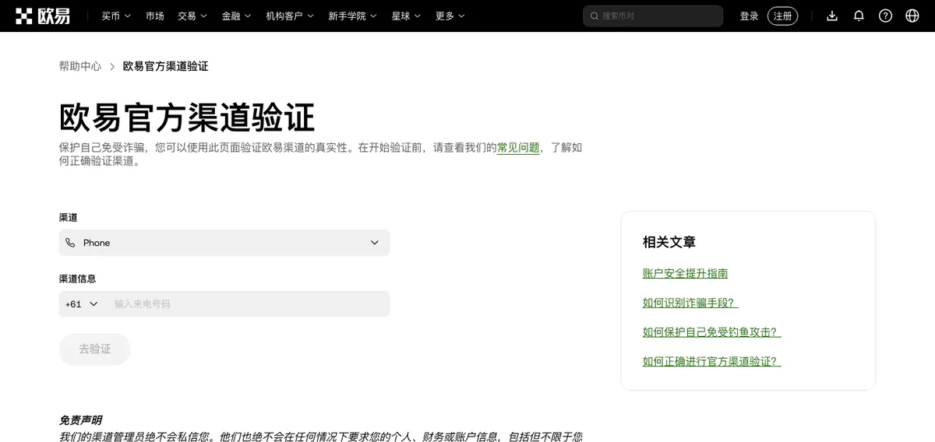This screenshot has width=935, height=442.
Task: Go to 帮助中心 breadcrumb
Action: [x=80, y=66]
